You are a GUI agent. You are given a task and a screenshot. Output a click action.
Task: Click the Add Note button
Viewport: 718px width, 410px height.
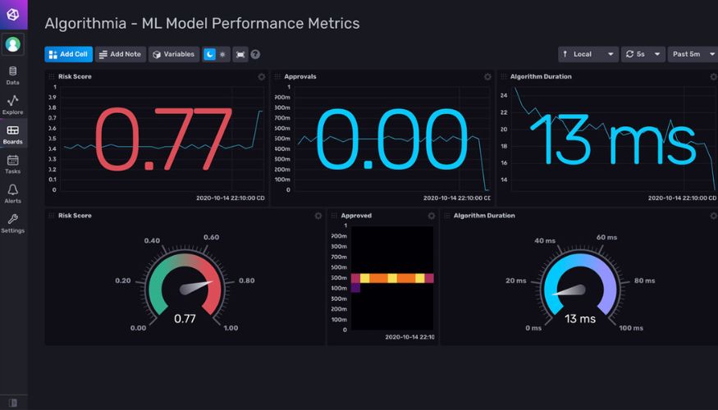pyautogui.click(x=121, y=54)
